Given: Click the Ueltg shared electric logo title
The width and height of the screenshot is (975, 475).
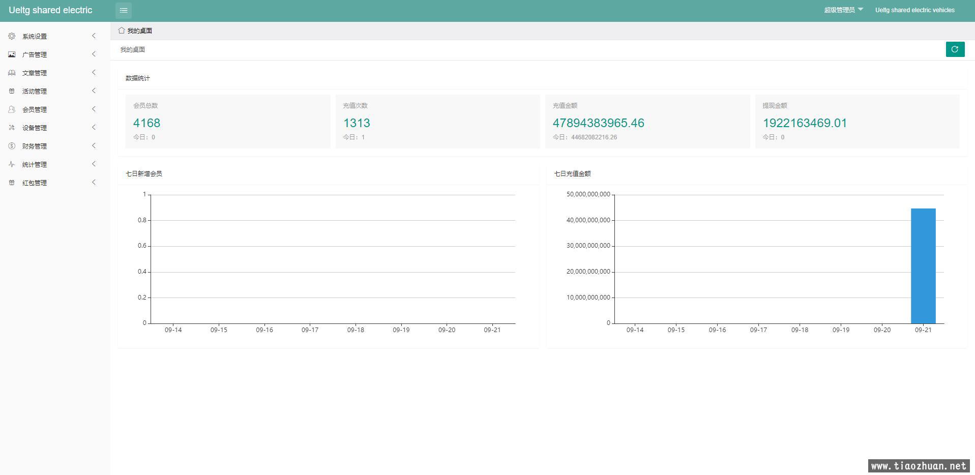Looking at the screenshot, I should pos(50,10).
